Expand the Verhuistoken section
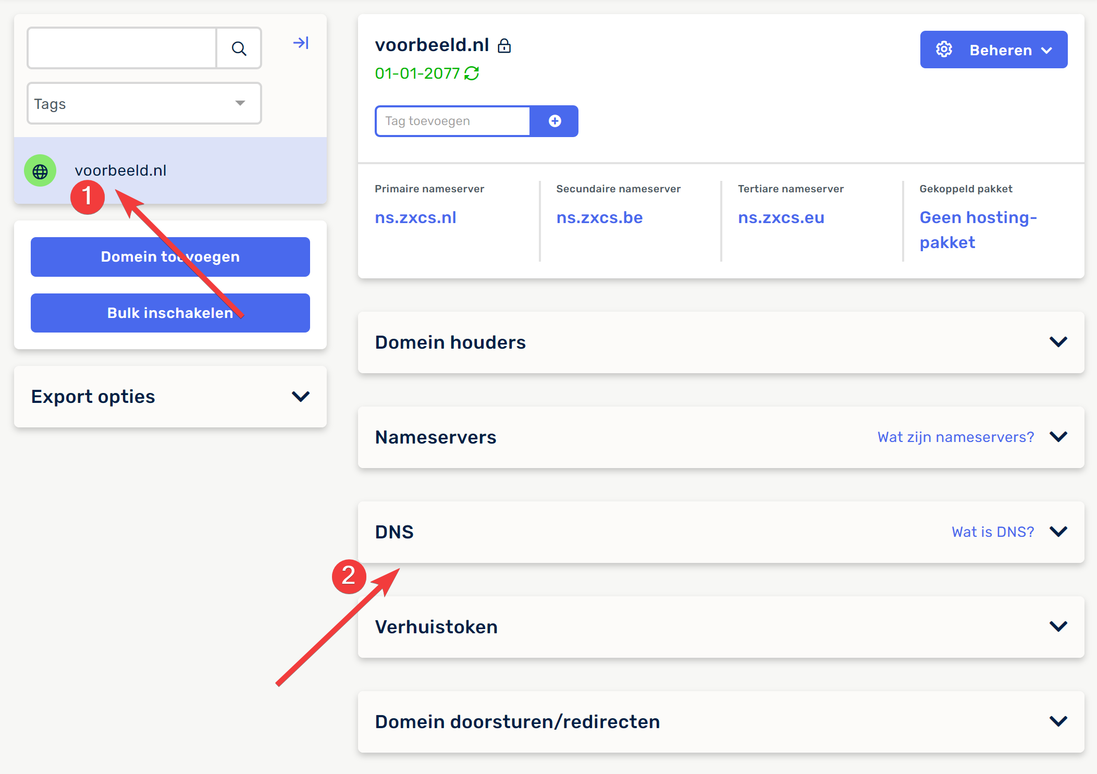Image resolution: width=1097 pixels, height=774 pixels. click(x=1058, y=626)
